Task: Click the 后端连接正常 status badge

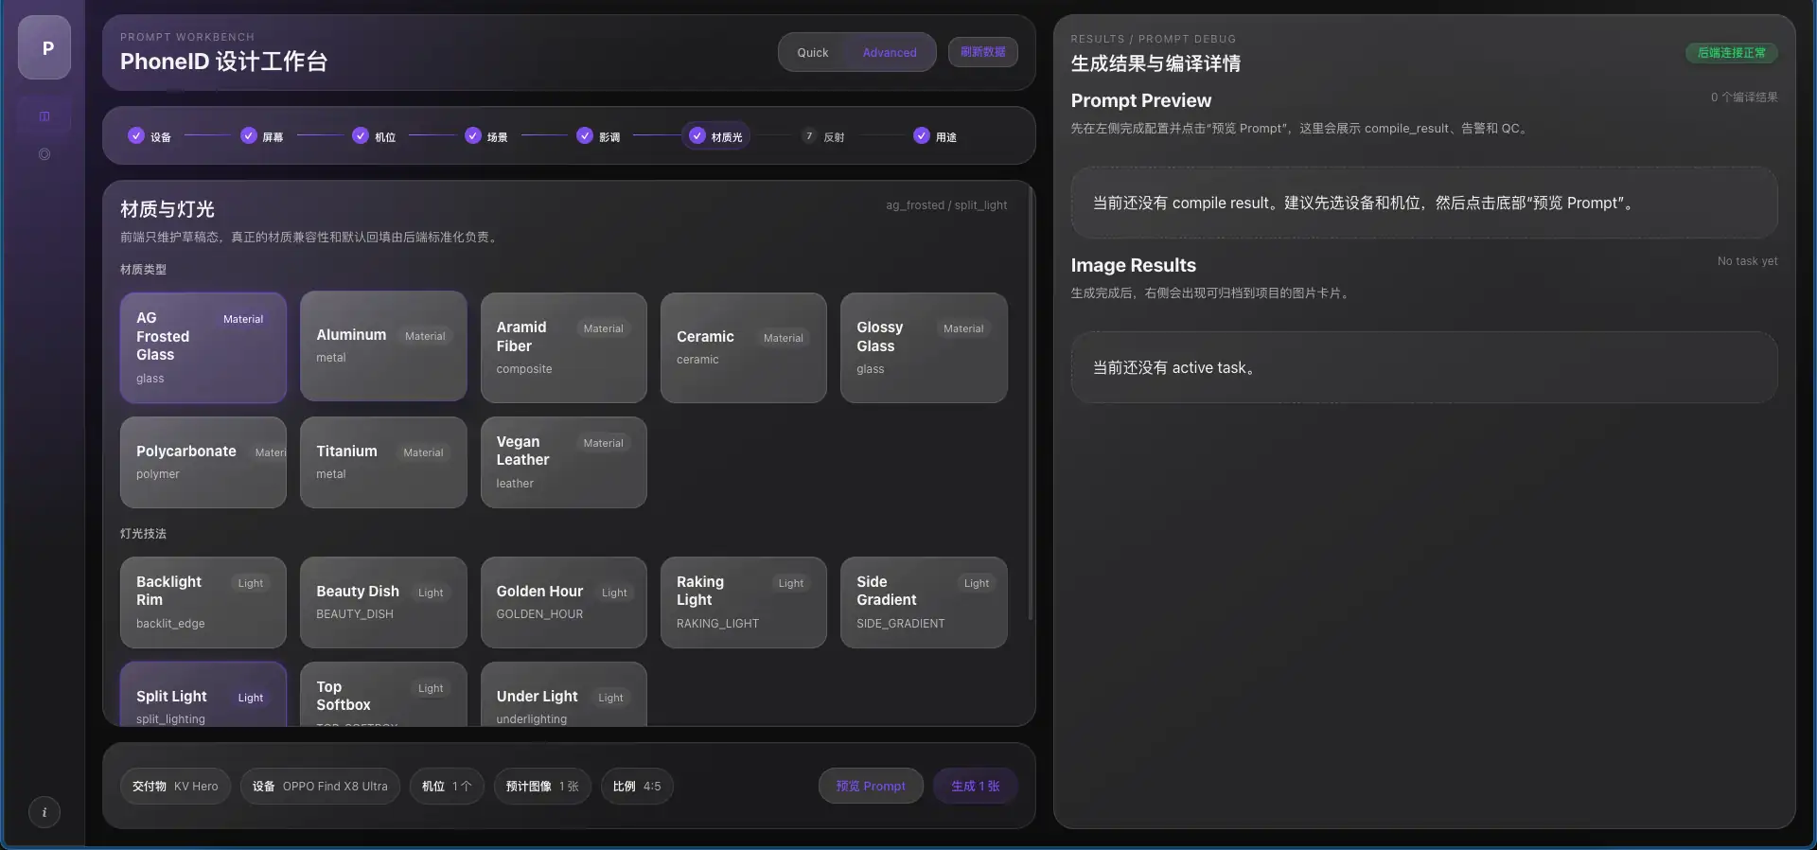Action: click(x=1731, y=53)
